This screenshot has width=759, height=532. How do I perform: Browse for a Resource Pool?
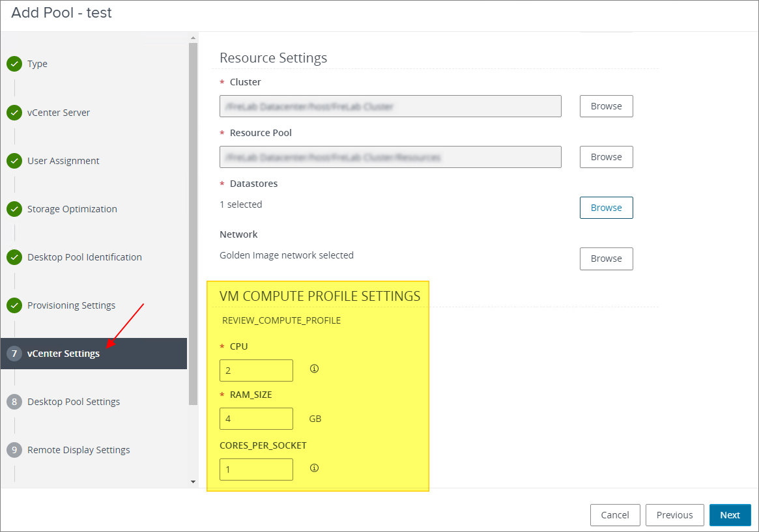click(x=606, y=157)
